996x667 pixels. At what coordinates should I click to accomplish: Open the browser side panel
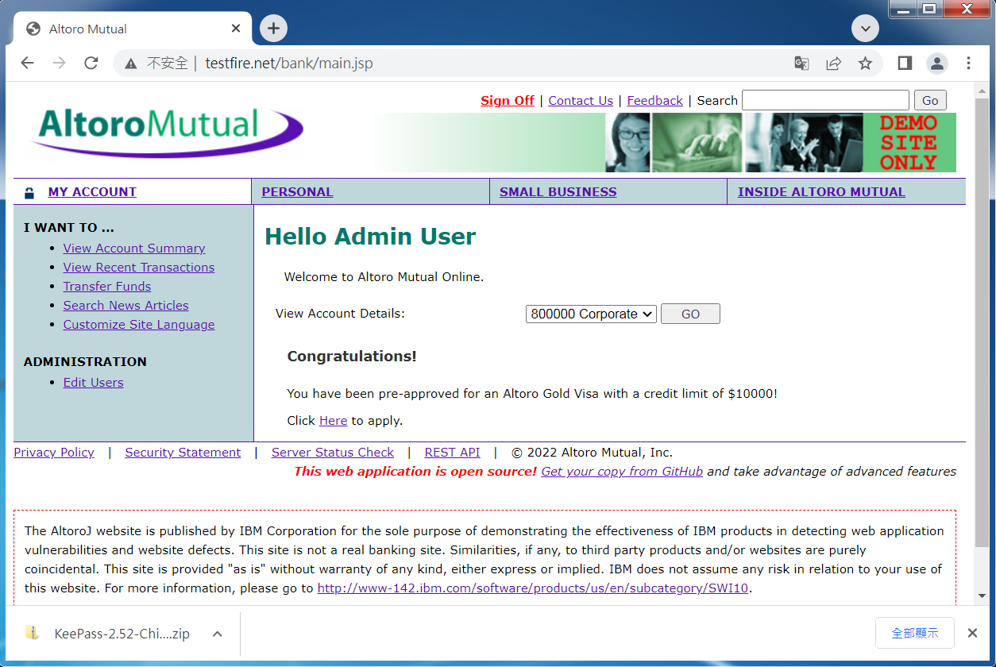click(x=905, y=64)
